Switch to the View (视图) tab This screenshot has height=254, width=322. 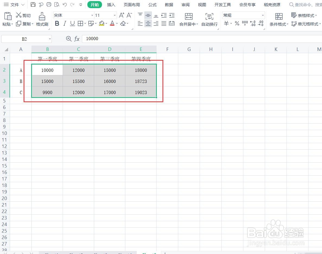click(202, 5)
